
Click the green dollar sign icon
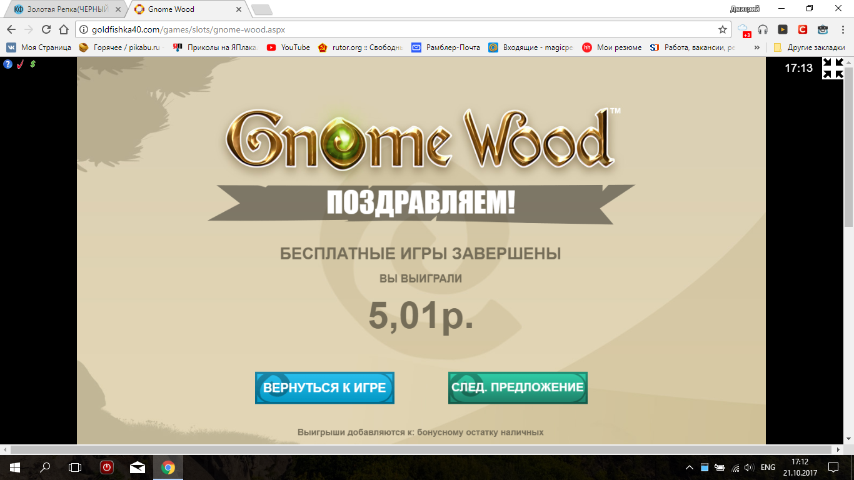[33, 64]
